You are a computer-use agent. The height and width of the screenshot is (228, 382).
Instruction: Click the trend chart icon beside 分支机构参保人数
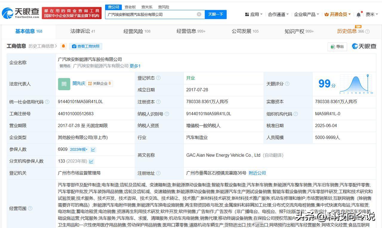(91, 161)
